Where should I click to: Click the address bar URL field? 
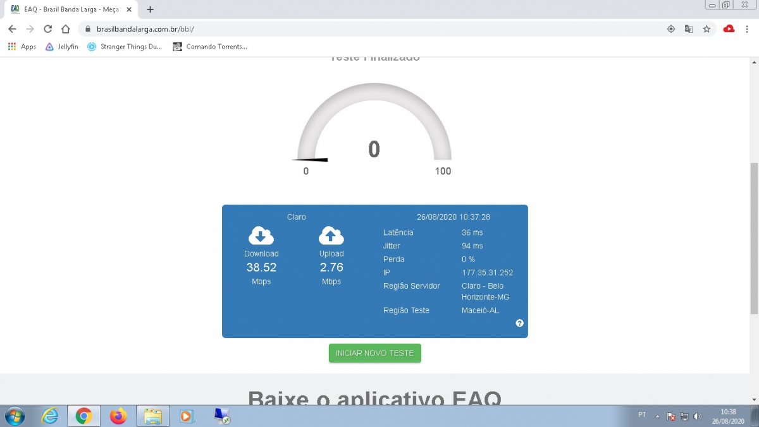pos(379,29)
